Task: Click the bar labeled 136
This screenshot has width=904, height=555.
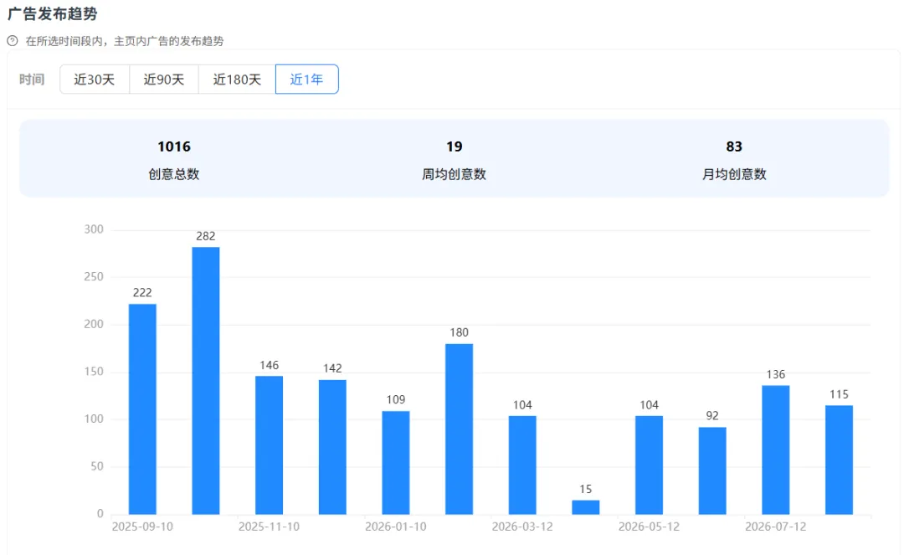Action: (776, 450)
